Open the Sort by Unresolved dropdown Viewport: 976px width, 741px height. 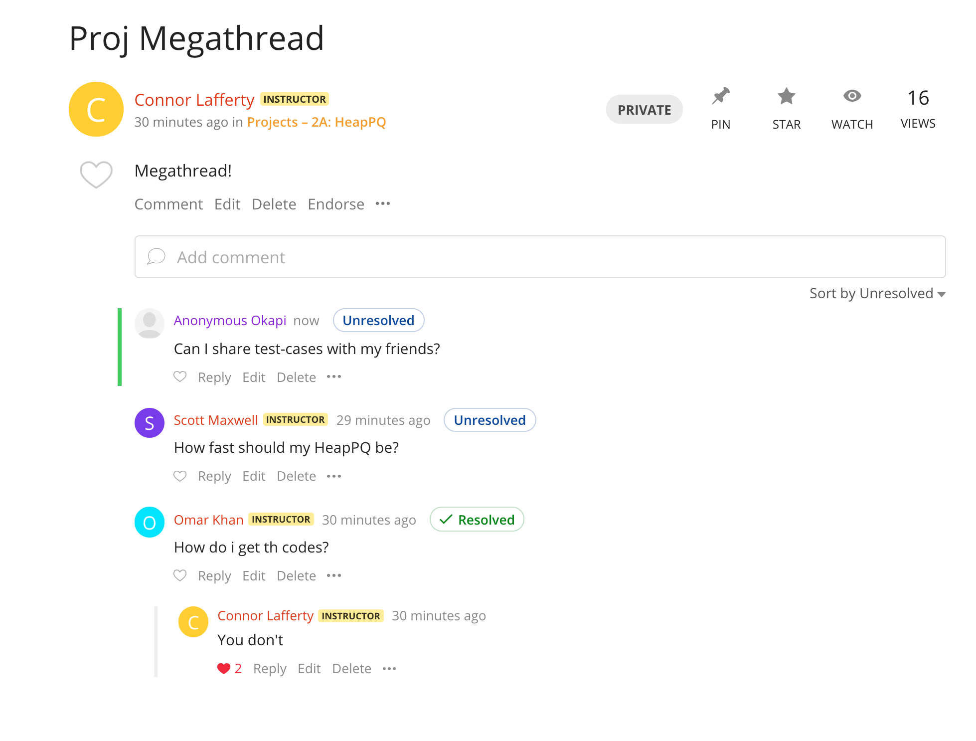click(877, 294)
